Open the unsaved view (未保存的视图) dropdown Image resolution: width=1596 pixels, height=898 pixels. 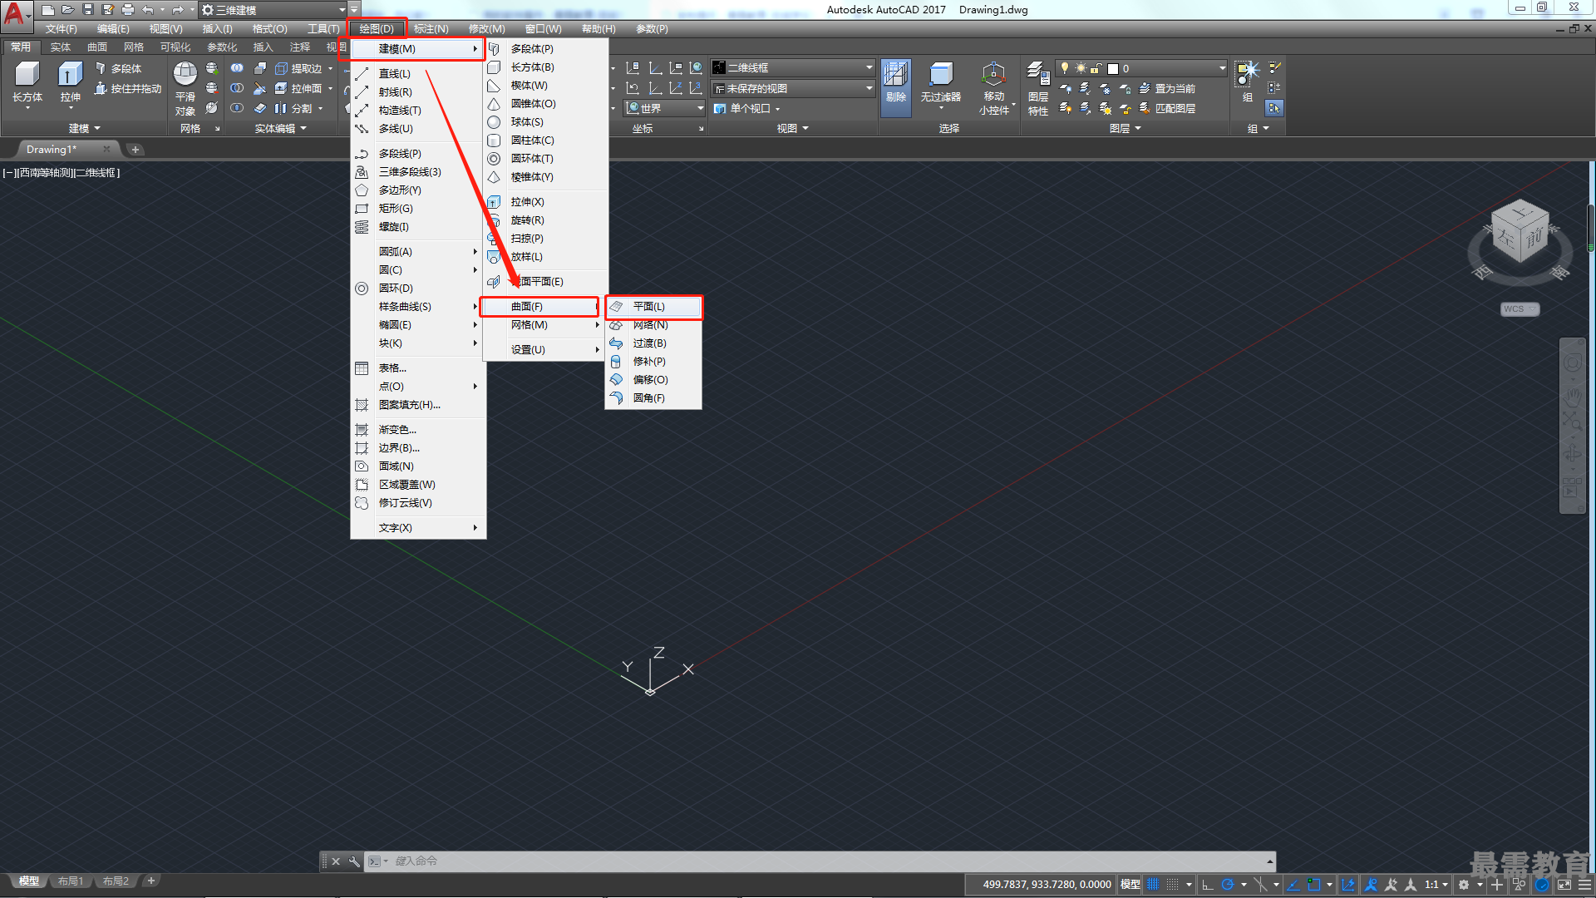coord(793,88)
